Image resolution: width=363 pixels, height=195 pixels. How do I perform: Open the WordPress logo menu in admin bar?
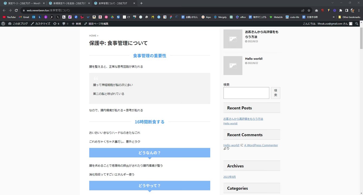[x=3, y=24]
